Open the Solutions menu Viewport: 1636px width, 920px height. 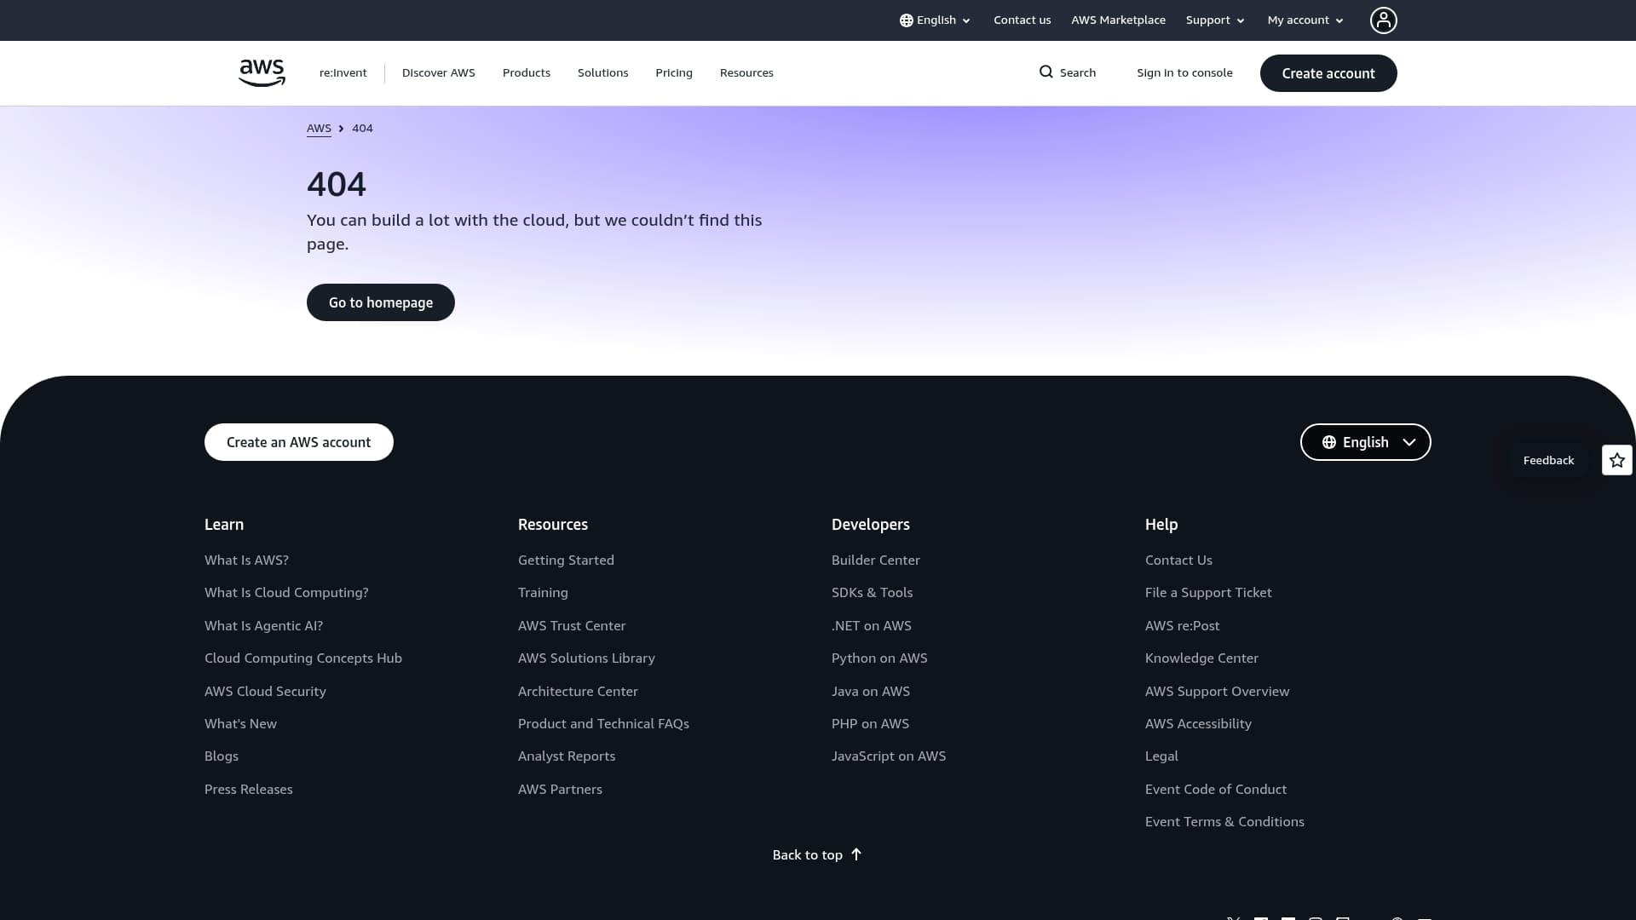pyautogui.click(x=603, y=73)
